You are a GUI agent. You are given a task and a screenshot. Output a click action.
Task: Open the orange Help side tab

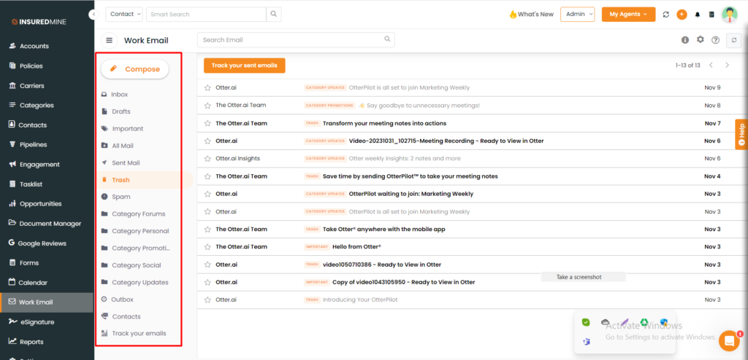click(742, 134)
